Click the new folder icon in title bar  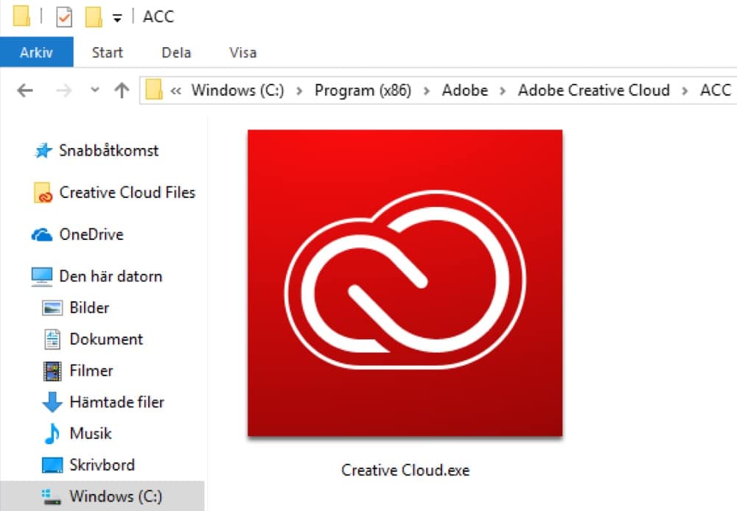pyautogui.click(x=93, y=17)
